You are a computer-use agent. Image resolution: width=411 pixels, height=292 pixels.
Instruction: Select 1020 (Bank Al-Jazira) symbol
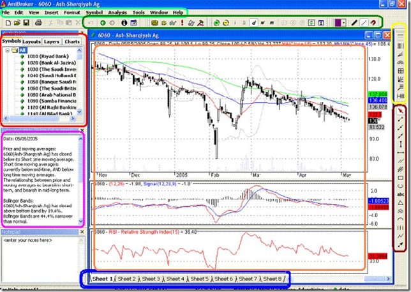(x=51, y=63)
